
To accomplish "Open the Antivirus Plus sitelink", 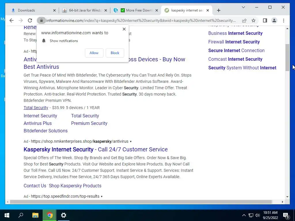I will 38,123.
